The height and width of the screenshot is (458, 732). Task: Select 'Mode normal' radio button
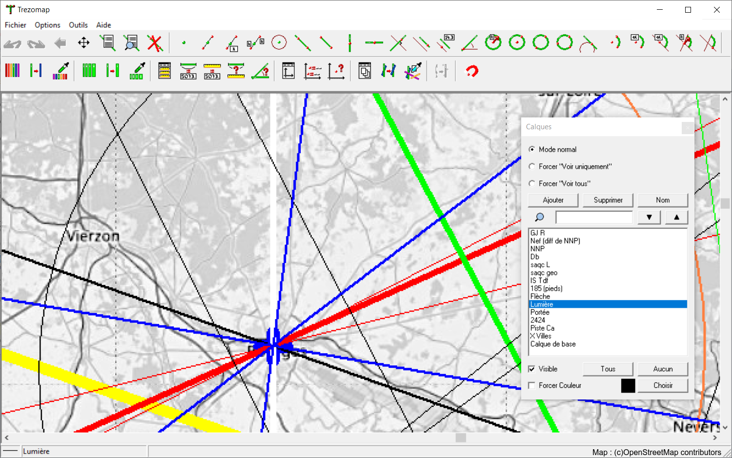tap(532, 149)
